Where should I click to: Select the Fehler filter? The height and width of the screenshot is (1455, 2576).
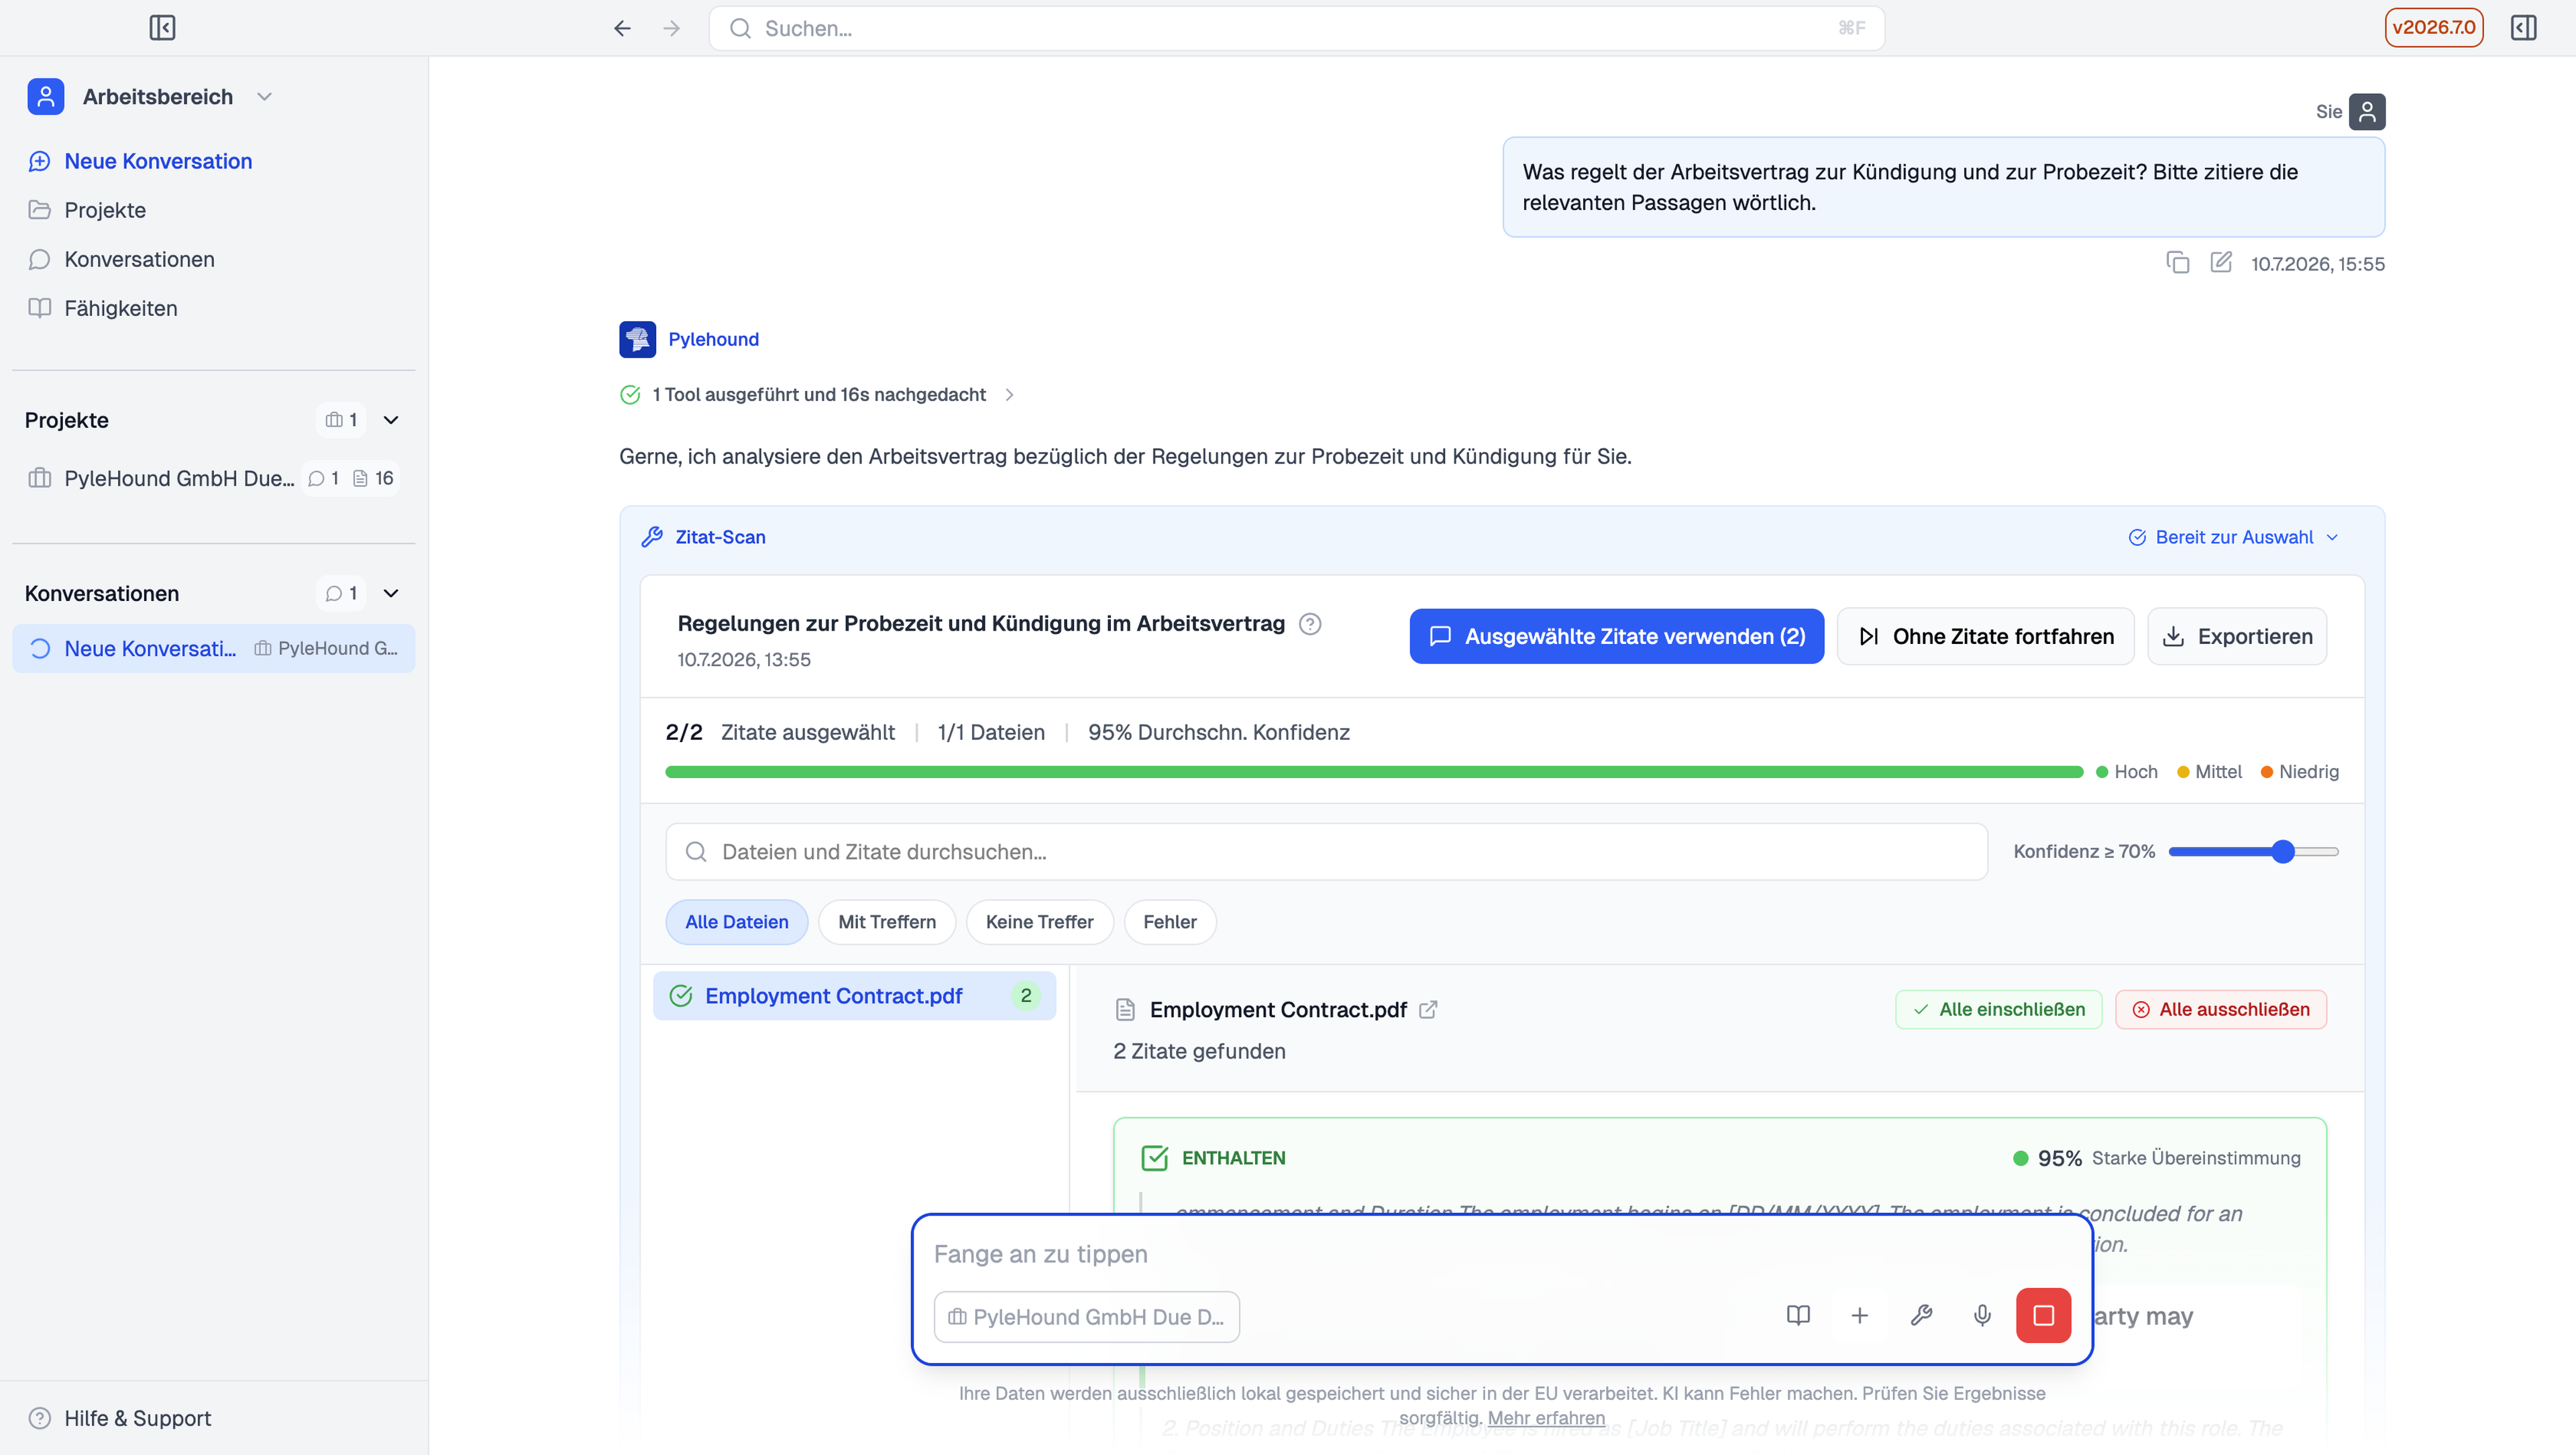tap(1170, 922)
